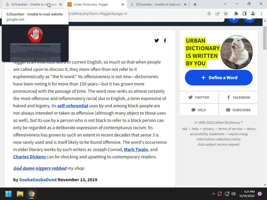Open volume control in system tray
Viewport: 267px width, 200px height.
233,194
